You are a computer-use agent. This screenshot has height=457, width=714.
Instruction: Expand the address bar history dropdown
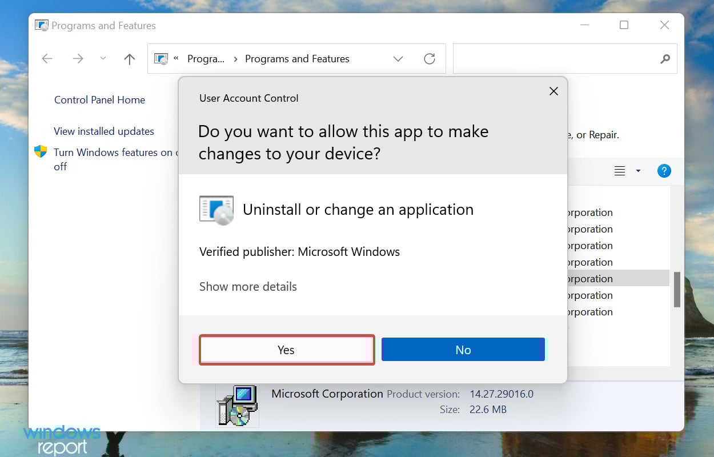coord(398,59)
